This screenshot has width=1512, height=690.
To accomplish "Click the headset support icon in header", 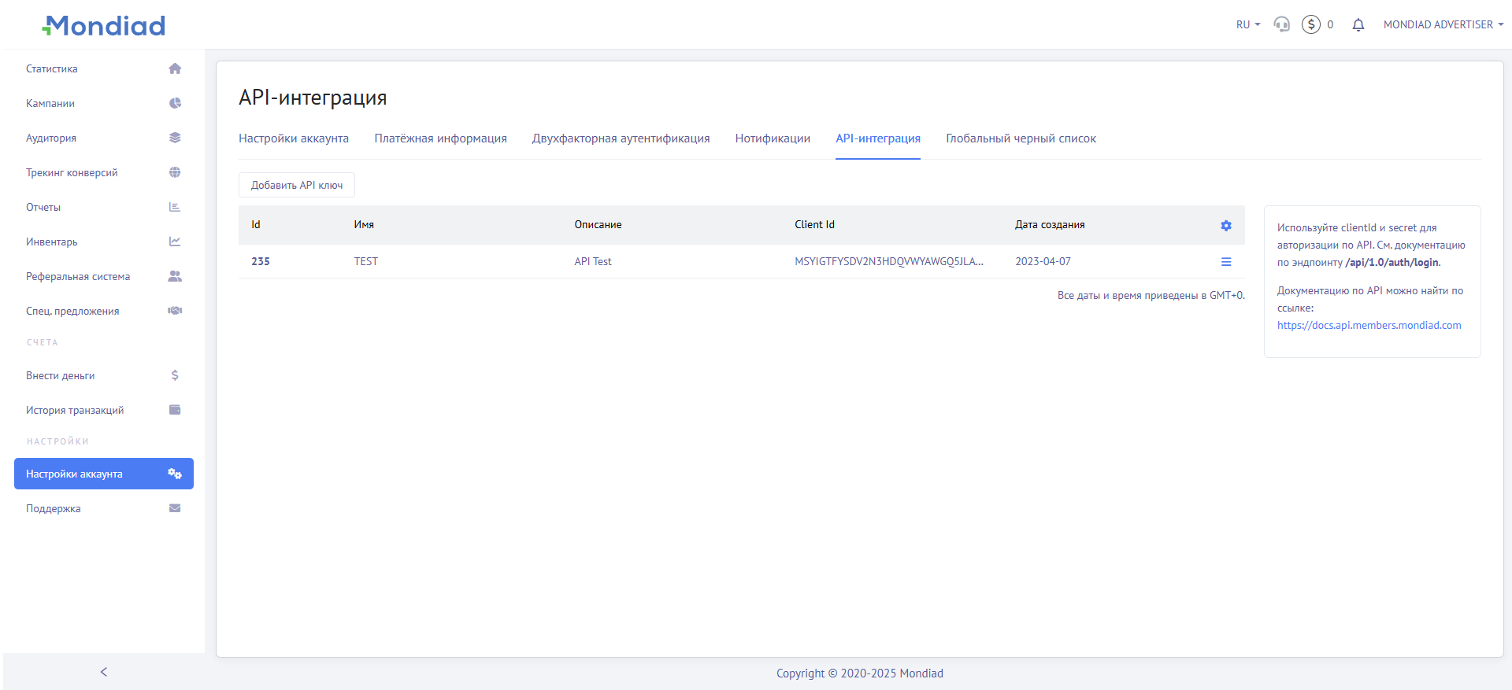I will 1281,24.
